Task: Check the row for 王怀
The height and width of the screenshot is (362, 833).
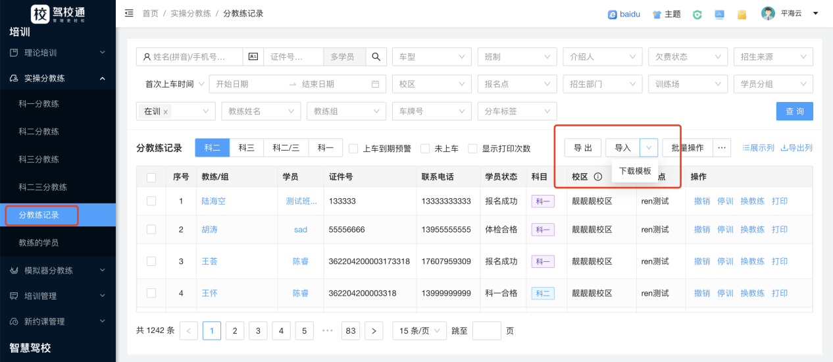Action: (x=151, y=293)
